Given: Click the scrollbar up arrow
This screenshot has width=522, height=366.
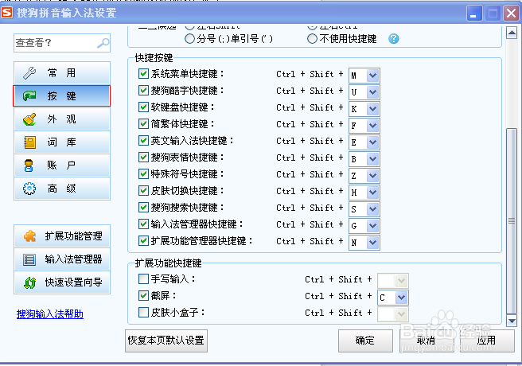Looking at the screenshot, I should click(x=512, y=33).
